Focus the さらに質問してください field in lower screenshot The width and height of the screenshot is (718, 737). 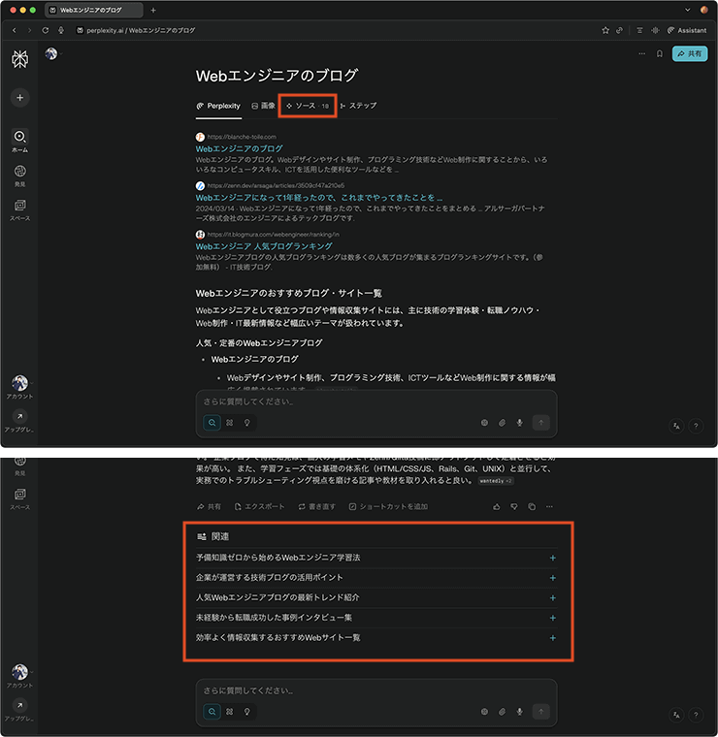pyautogui.click(x=376, y=690)
